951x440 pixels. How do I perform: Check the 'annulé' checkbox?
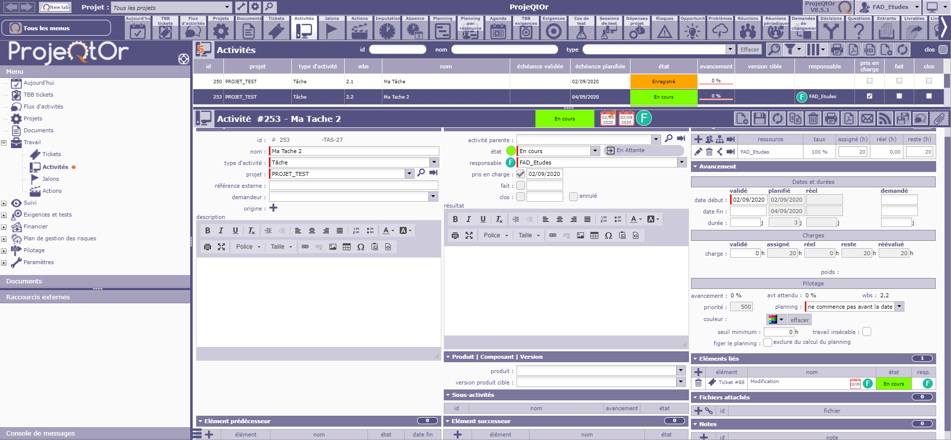click(x=574, y=196)
